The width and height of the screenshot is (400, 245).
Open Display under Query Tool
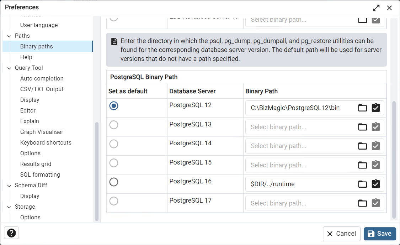[30, 100]
